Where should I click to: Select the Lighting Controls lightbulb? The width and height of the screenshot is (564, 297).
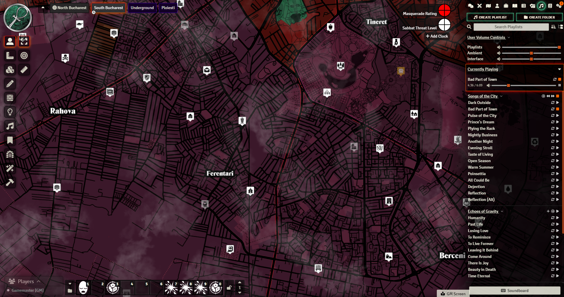pos(10,112)
